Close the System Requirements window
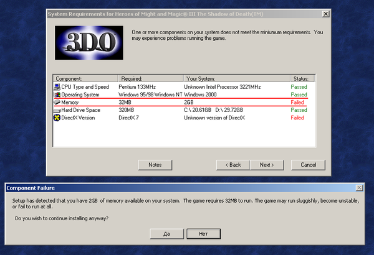The height and width of the screenshot is (255, 374). [326, 14]
